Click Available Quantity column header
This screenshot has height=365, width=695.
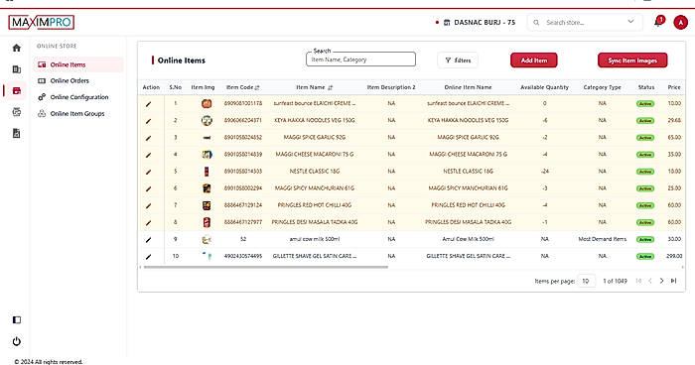[x=544, y=87]
